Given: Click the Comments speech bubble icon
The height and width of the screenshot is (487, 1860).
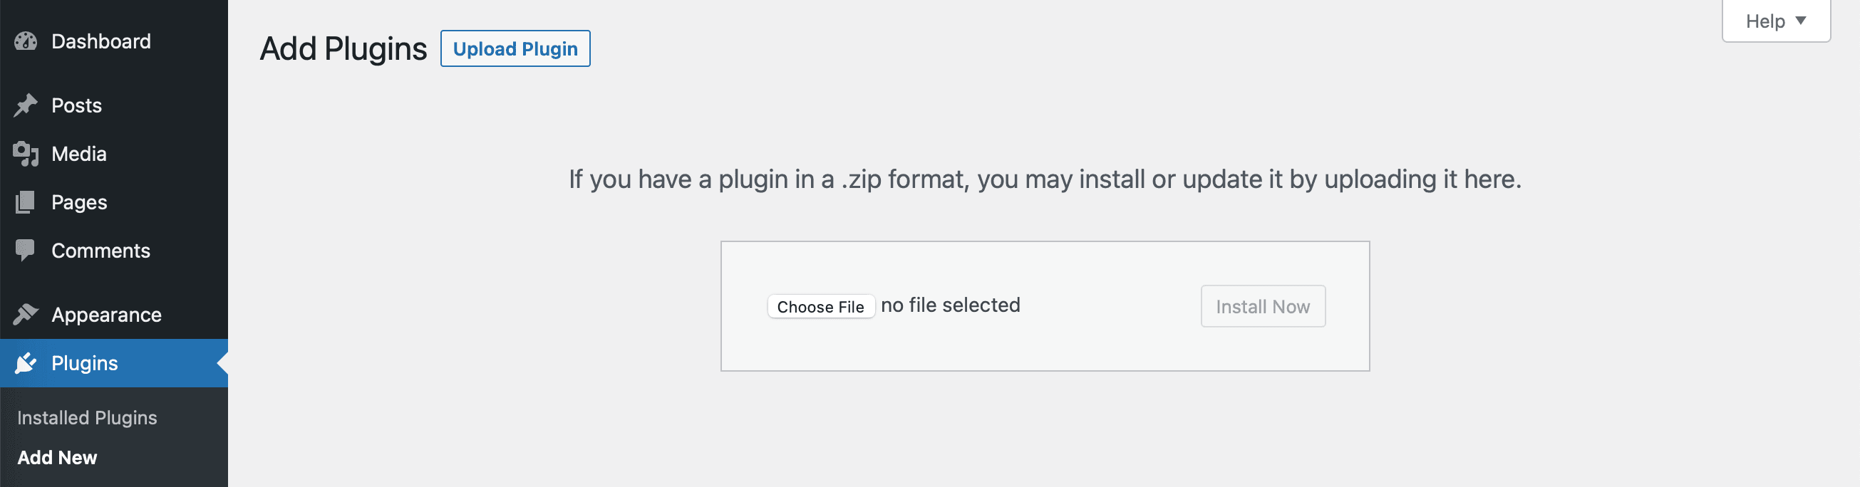Looking at the screenshot, I should click(x=25, y=251).
